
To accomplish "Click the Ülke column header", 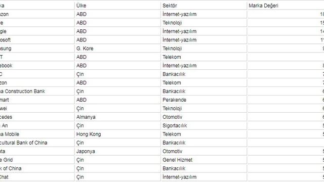I will pos(81,6).
